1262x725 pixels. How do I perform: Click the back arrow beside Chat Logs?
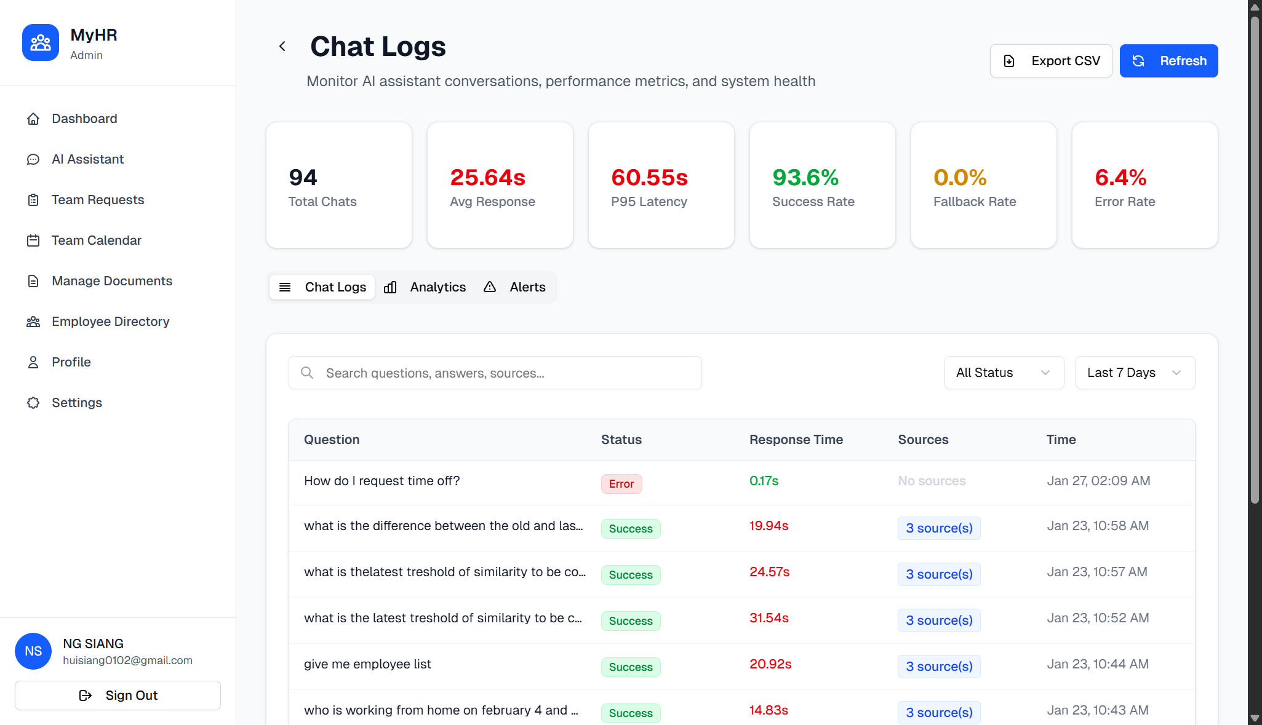pyautogui.click(x=282, y=46)
